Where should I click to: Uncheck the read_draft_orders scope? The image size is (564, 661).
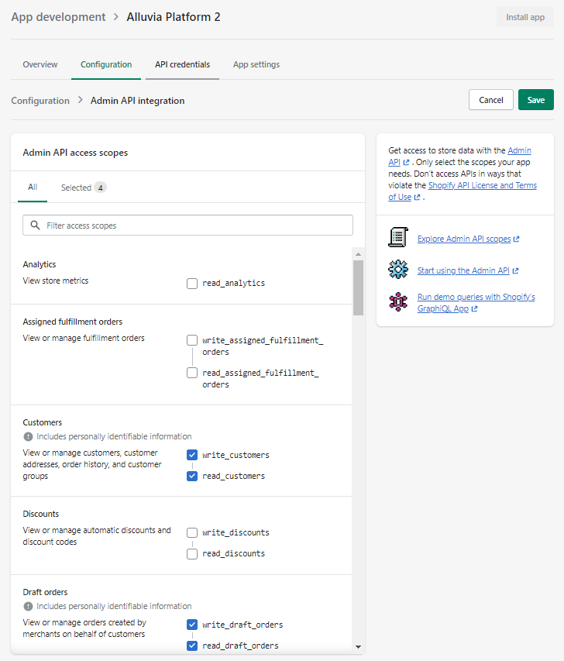[191, 645]
